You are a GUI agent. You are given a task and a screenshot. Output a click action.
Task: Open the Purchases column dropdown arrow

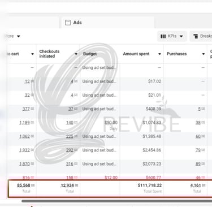(204, 54)
